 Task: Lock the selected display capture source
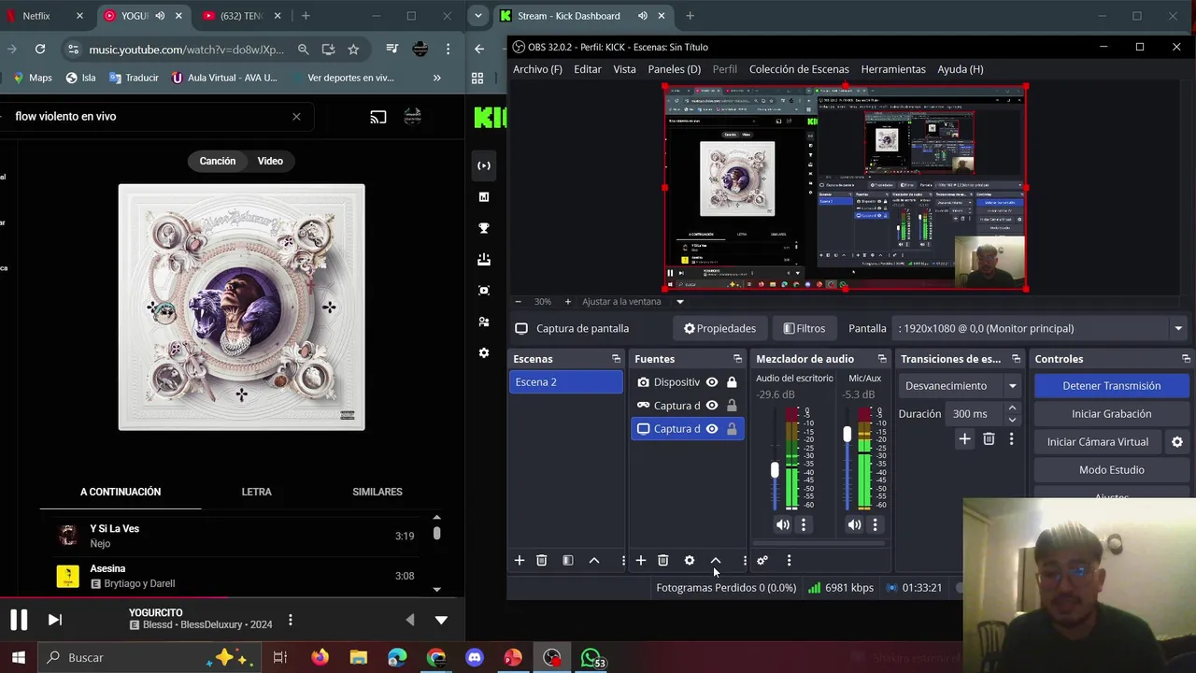732,429
